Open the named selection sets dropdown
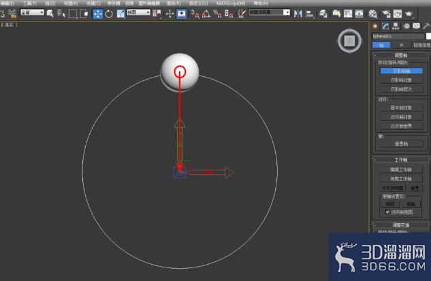 pos(269,12)
